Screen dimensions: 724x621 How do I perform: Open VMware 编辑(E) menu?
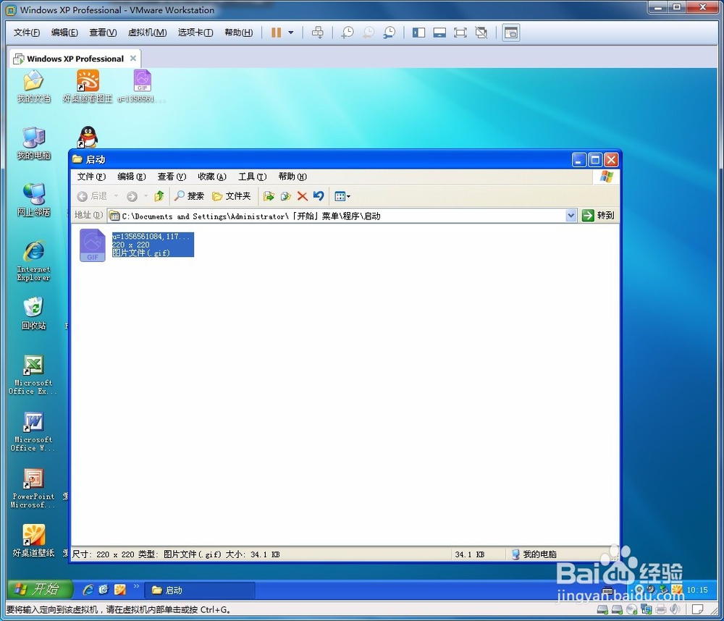click(x=64, y=33)
